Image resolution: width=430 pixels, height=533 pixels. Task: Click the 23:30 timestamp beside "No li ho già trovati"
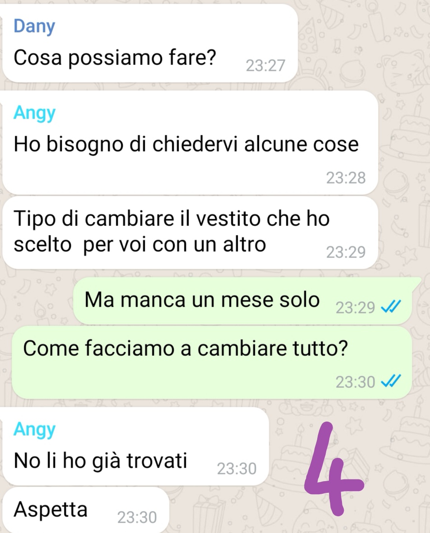point(236,469)
